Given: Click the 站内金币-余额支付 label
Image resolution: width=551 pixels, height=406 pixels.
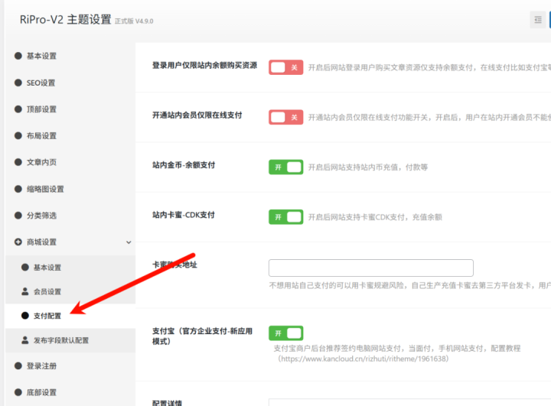Looking at the screenshot, I should (x=184, y=164).
